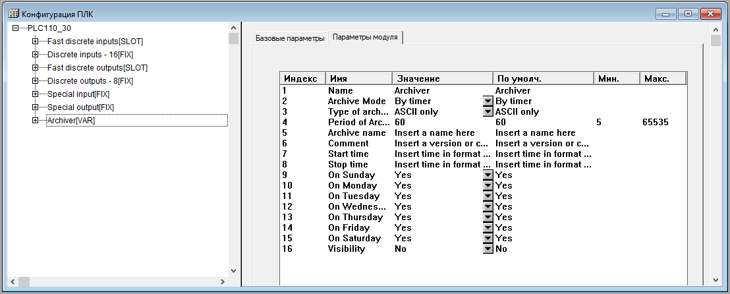Open the On Sunday value dropdown
This screenshot has width=730, height=294.
click(488, 175)
